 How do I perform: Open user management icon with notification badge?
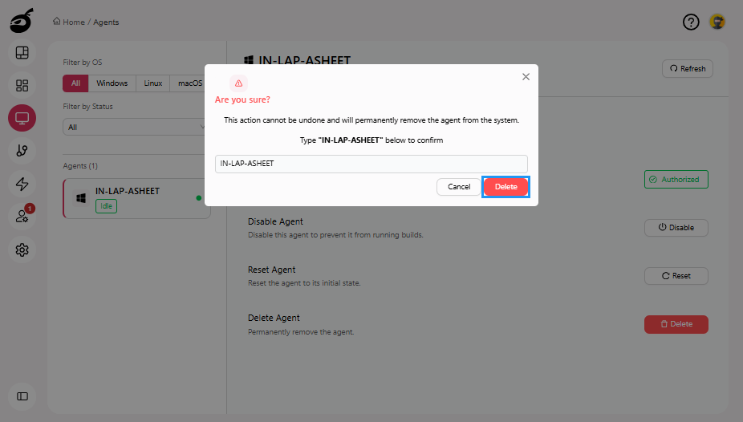point(22,217)
